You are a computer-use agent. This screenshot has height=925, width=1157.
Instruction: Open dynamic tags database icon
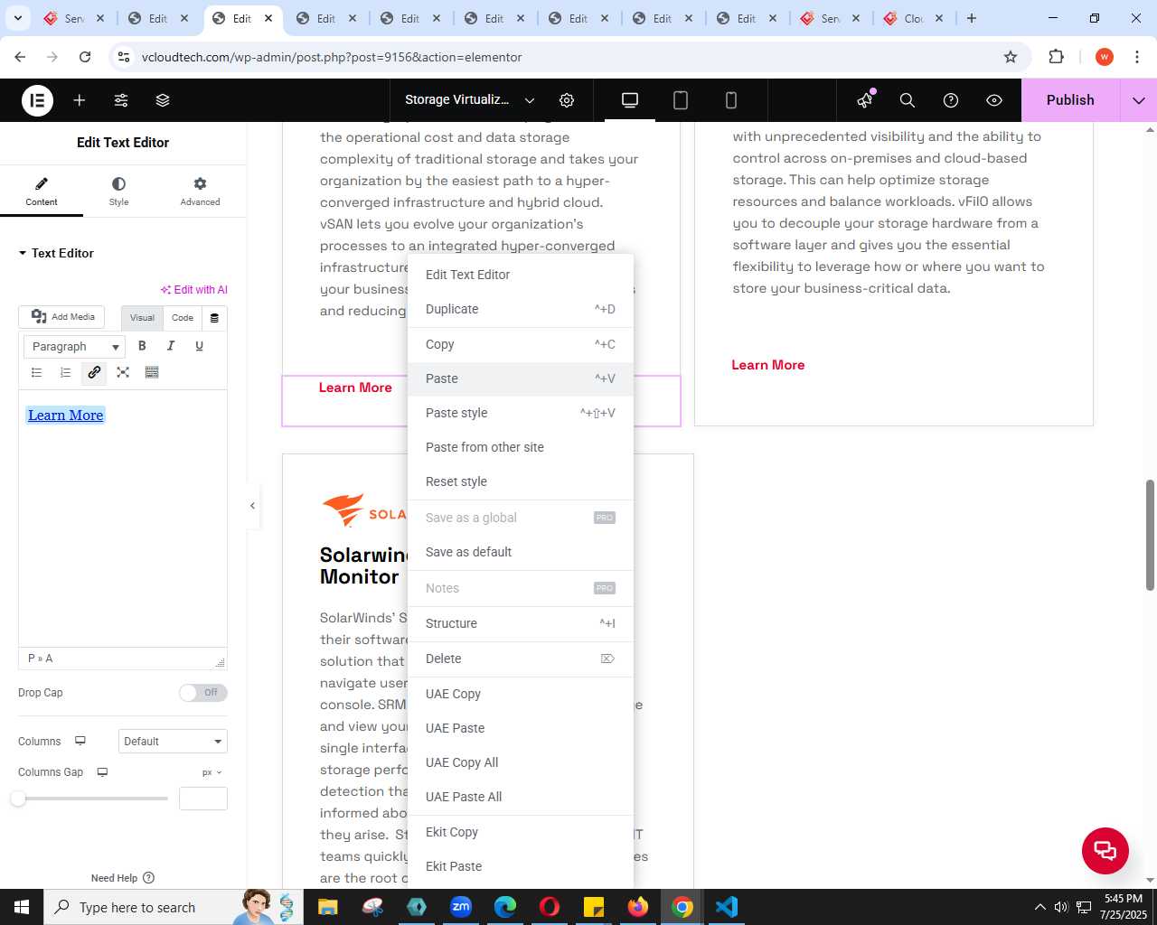[x=214, y=318]
